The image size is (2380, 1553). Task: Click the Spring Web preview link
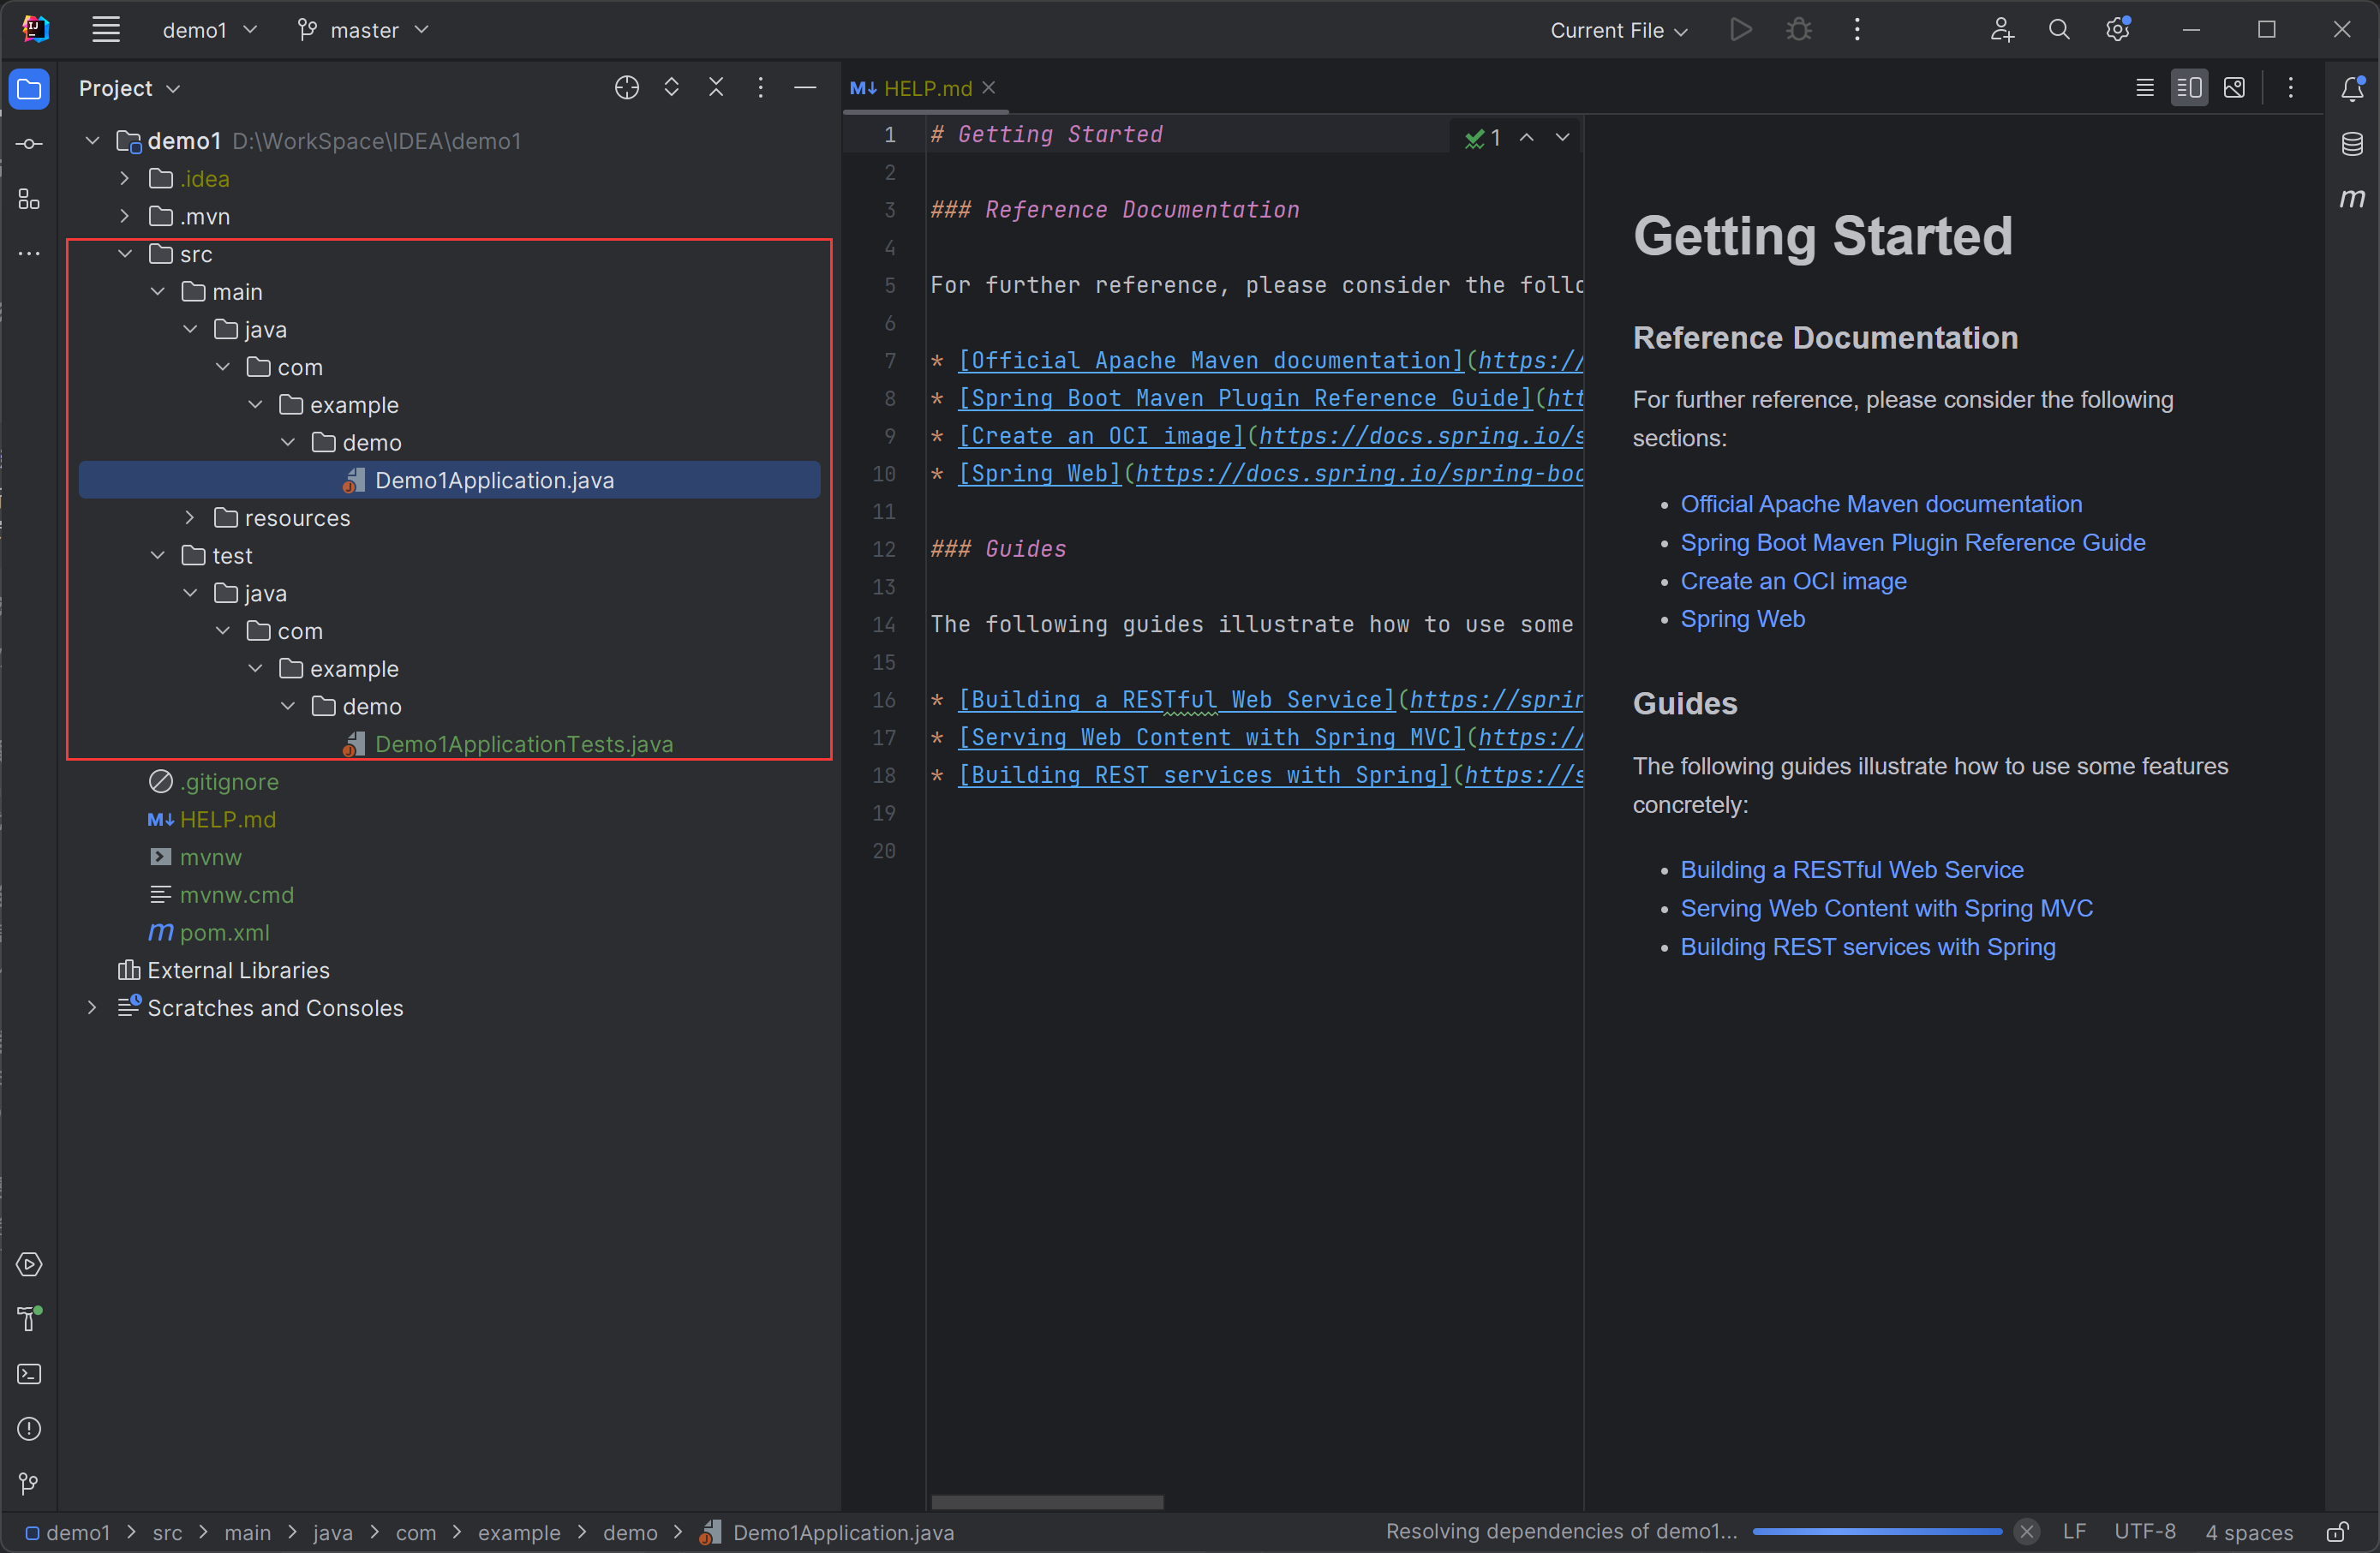click(x=1742, y=619)
